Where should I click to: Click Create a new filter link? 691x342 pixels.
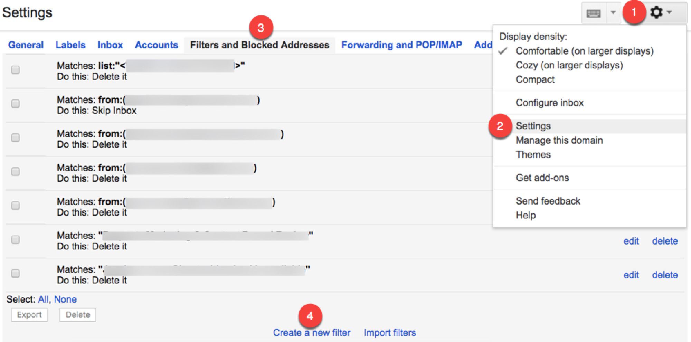(x=312, y=333)
